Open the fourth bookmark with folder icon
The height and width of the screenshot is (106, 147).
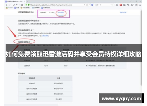click(x=36, y=8)
